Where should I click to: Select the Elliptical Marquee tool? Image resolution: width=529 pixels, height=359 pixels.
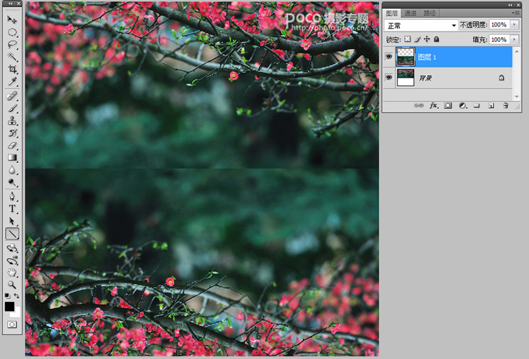12,32
